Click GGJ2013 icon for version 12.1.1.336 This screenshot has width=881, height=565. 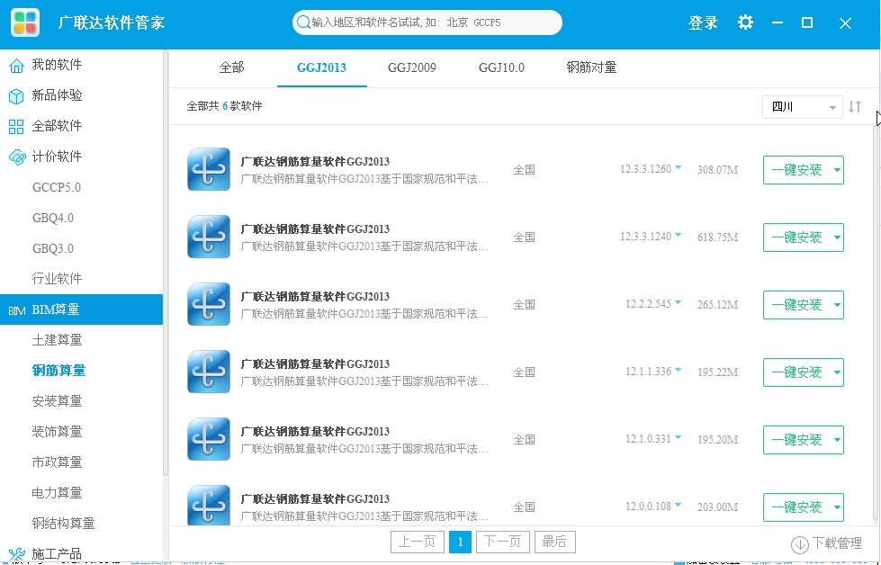click(209, 372)
